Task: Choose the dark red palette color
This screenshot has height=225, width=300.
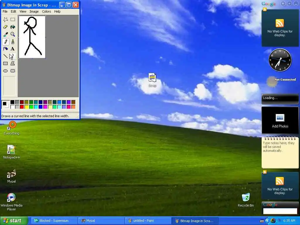Action: 22,102
